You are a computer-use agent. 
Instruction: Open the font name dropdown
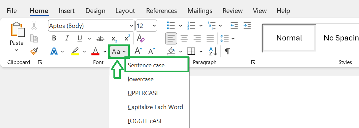pos(131,26)
